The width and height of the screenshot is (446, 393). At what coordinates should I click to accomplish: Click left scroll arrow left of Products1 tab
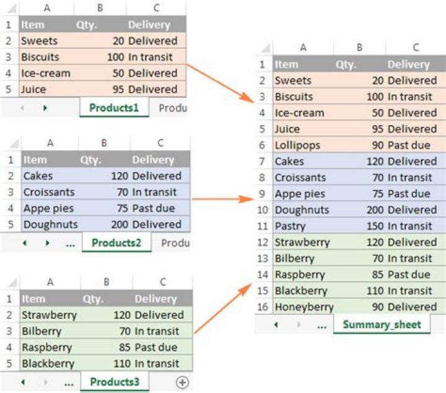tap(22, 108)
